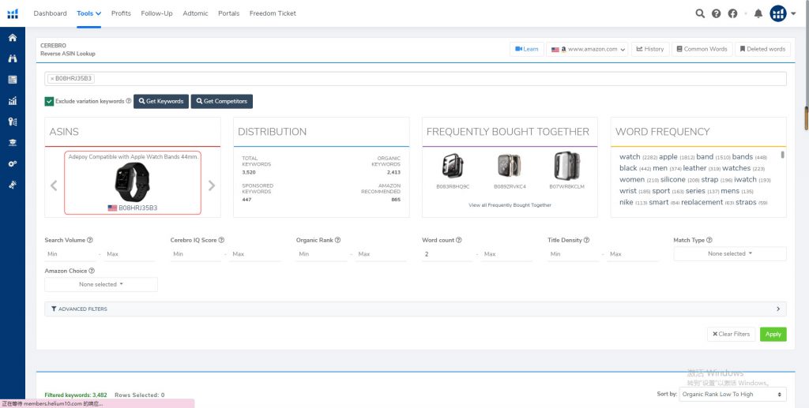Click the search magnifier icon in the top bar
This screenshot has width=809, height=408.
click(699, 13)
